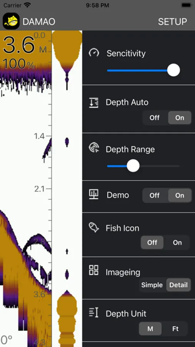Choose Detail imaging mode

[x=178, y=285]
